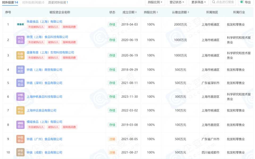Click 被执行人 tag under 殊趣食品
Image resolution: width=255 pixels, height=159 pixels.
click(x=53, y=27)
